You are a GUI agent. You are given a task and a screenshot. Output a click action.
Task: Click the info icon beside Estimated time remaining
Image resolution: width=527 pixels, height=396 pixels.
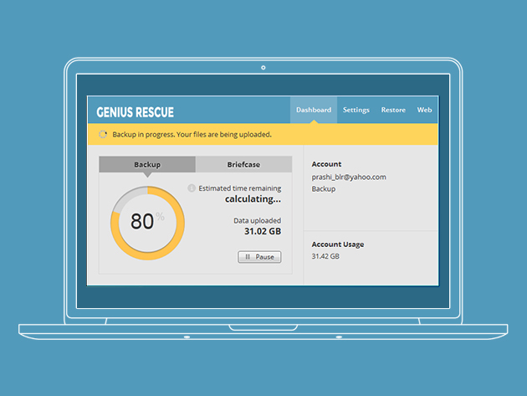192,188
